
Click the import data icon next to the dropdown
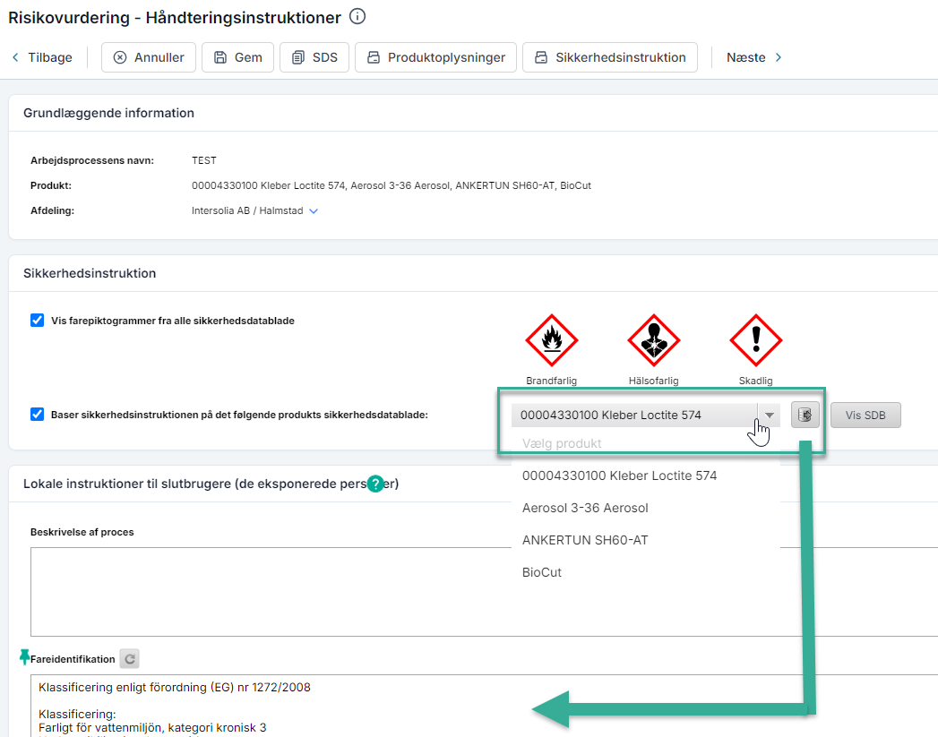coord(805,415)
